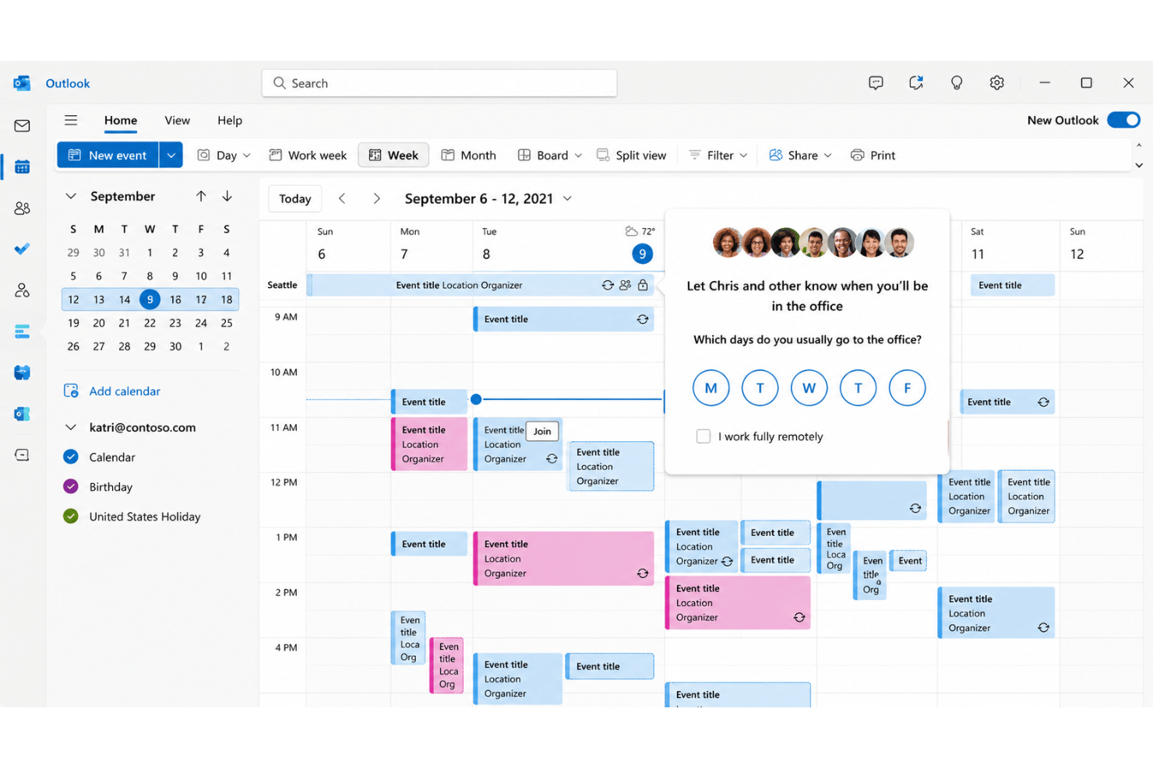Click the search magnifier icon
This screenshot has height=768, width=1153.
tap(279, 82)
